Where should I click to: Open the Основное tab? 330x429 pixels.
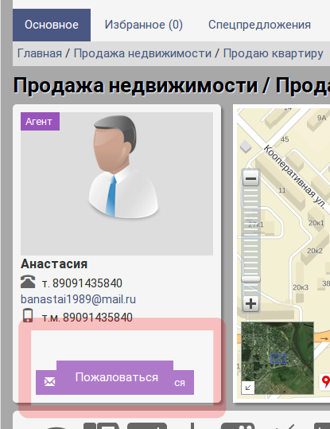pyautogui.click(x=52, y=25)
